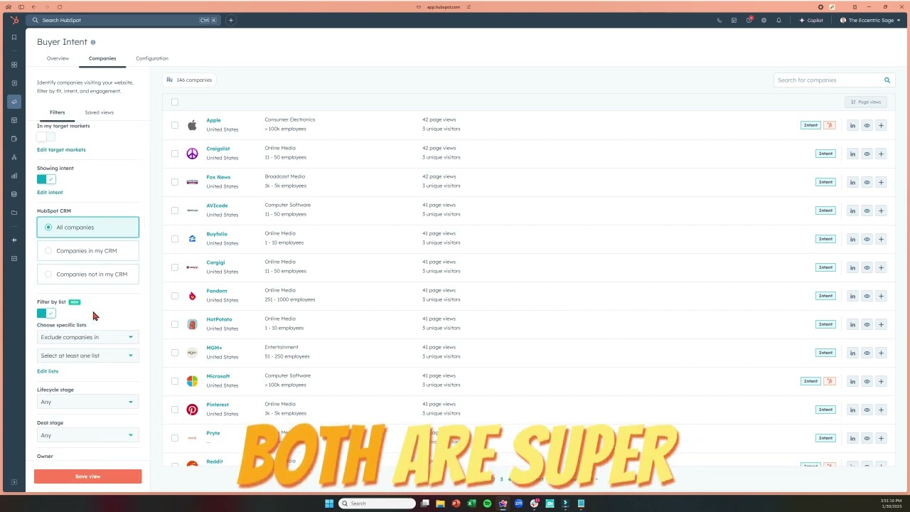Click the Windows taskbar Search box

tap(377, 503)
